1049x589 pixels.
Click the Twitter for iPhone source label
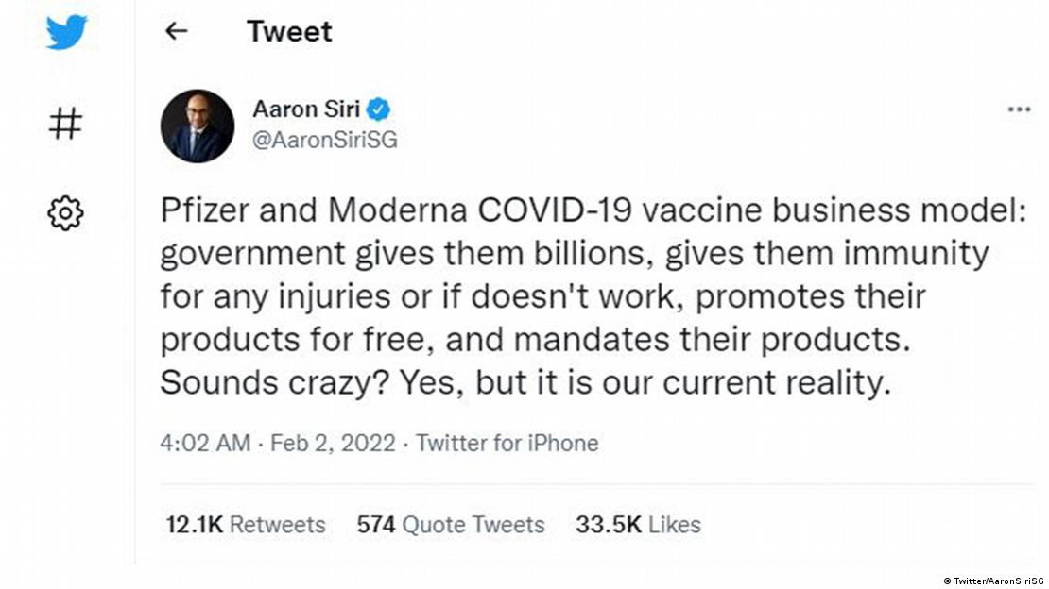pos(507,443)
